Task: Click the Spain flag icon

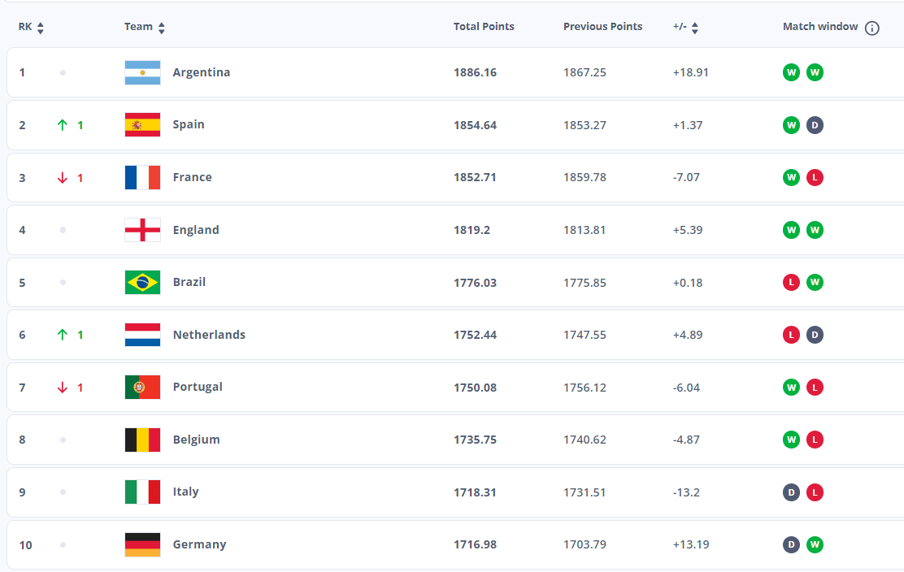Action: pyautogui.click(x=142, y=125)
